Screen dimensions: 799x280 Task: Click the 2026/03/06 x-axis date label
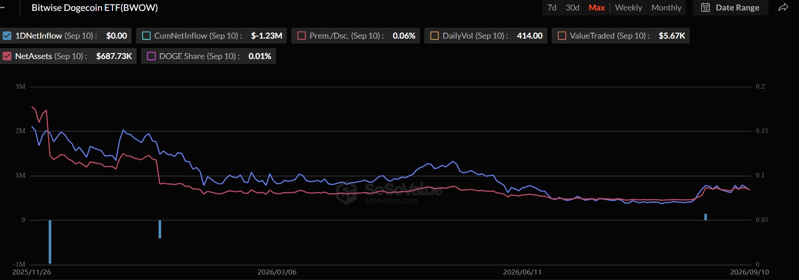tap(277, 272)
